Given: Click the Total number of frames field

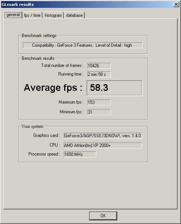Looking at the screenshot, I should [99, 66].
